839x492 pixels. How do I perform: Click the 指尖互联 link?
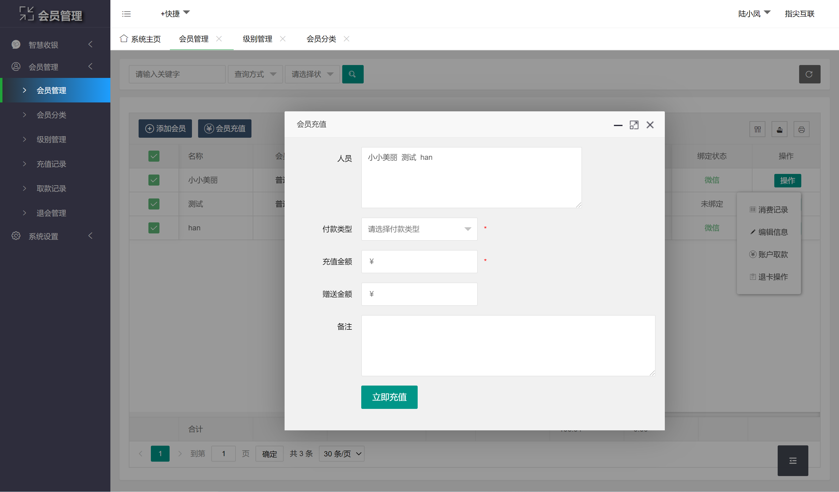(799, 14)
